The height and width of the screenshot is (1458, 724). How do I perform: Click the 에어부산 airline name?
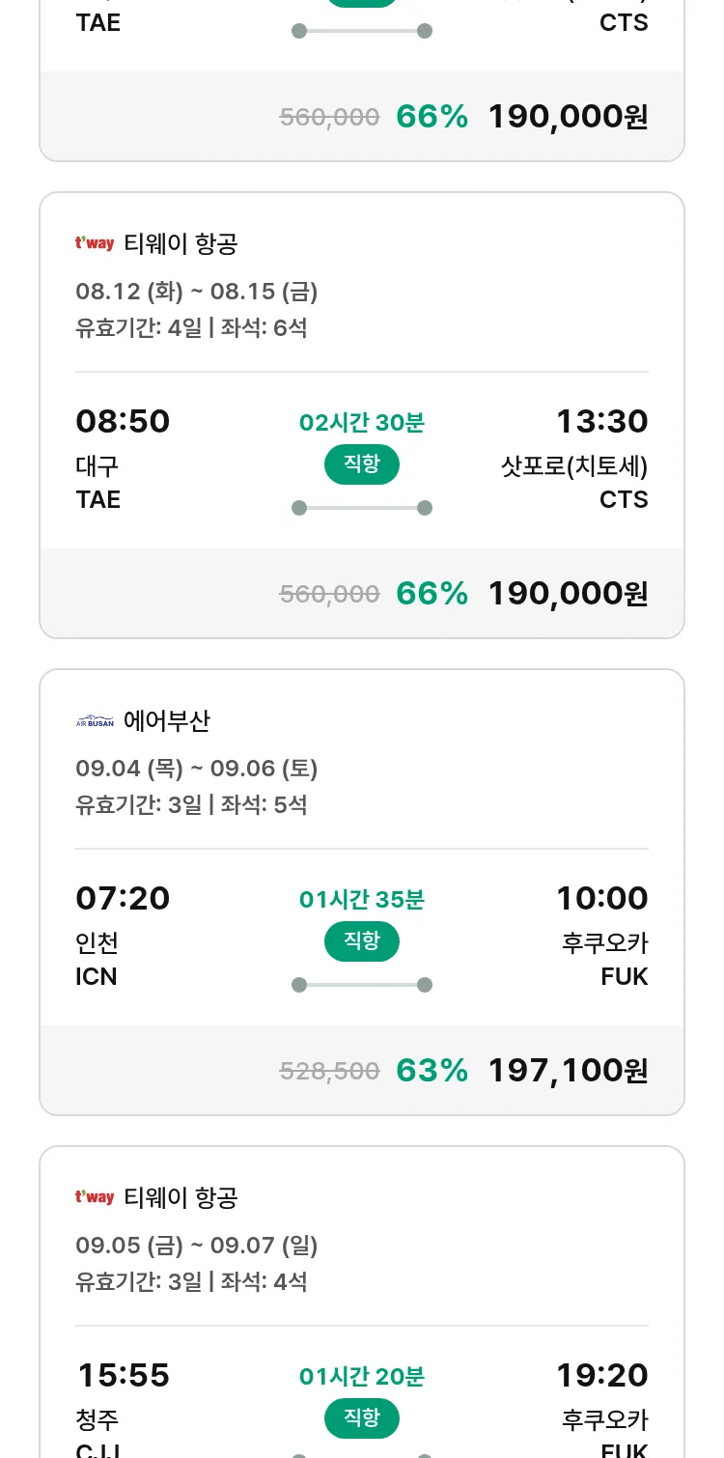(167, 721)
